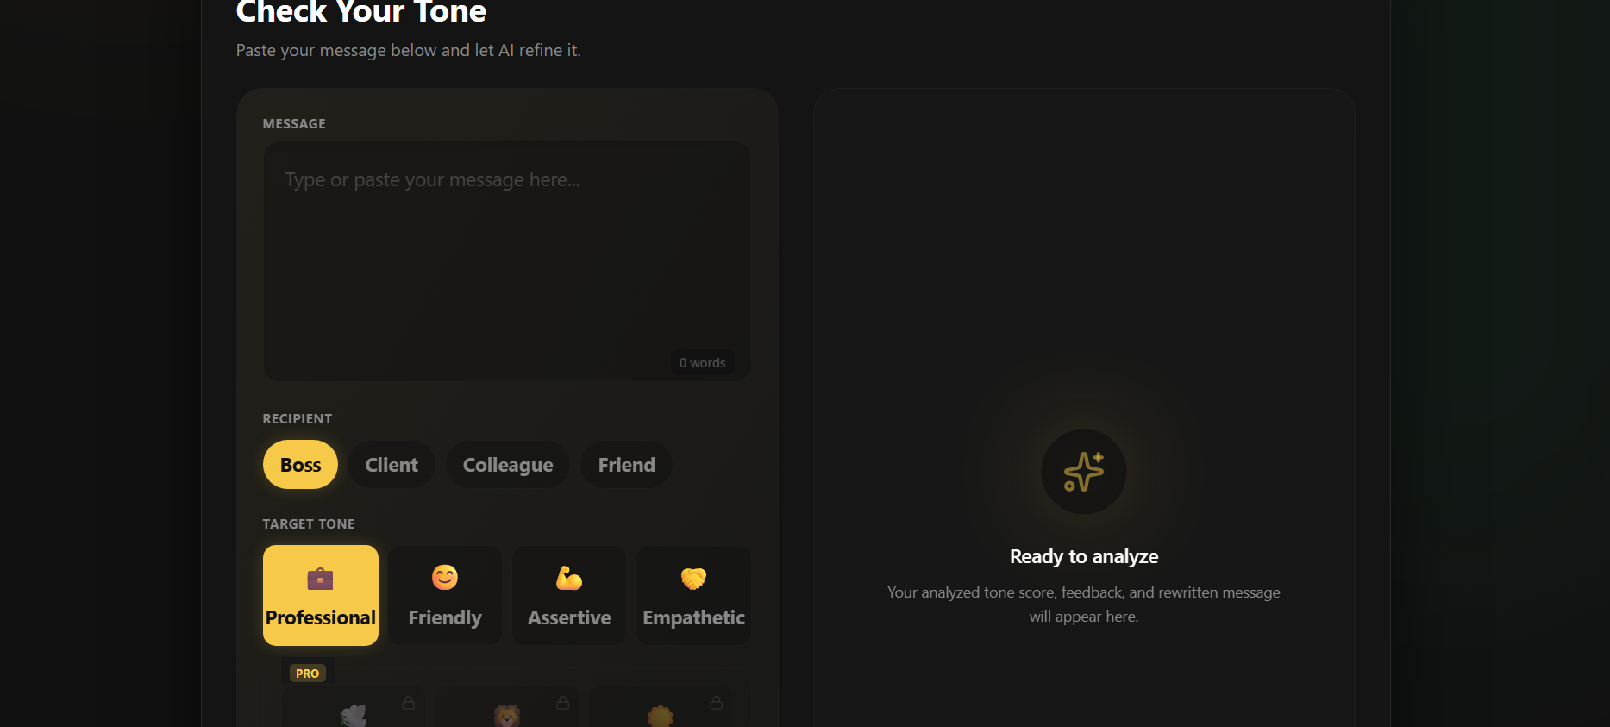Click the PRO badge above the locked tones
Screen dimensions: 1610x727
308,674
